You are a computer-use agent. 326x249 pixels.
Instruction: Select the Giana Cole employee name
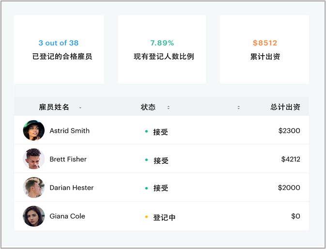tap(67, 216)
